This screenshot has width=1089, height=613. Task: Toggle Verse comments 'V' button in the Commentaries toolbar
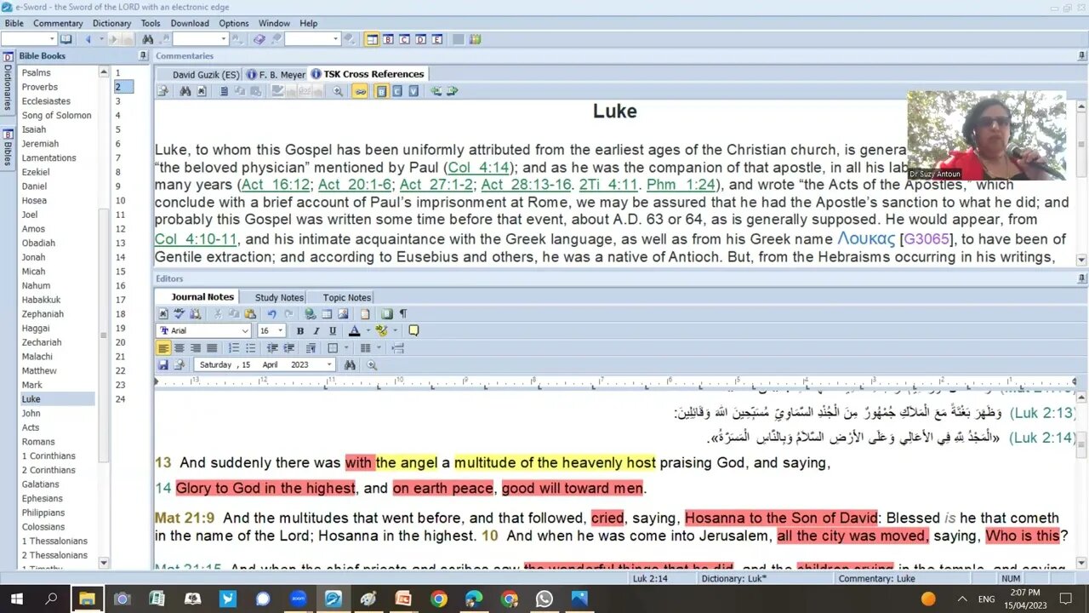[413, 91]
